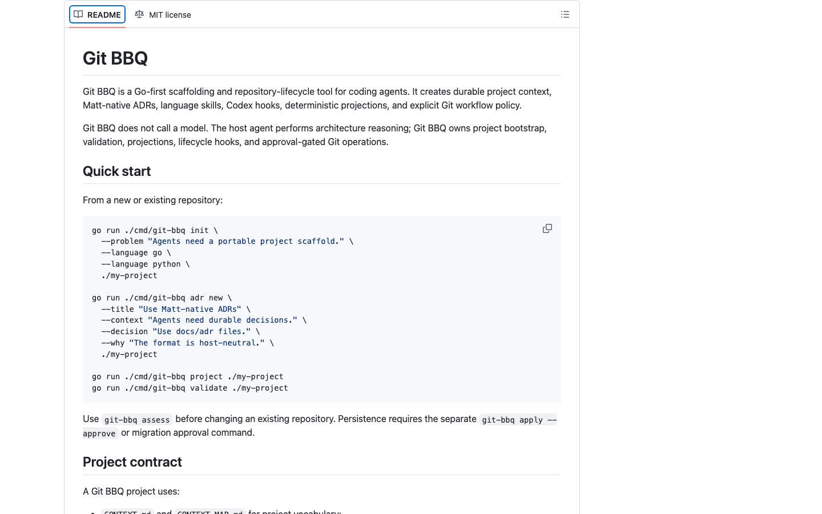
Task: Click the '--decision "Use docs/adr files."' line
Action: pos(180,331)
